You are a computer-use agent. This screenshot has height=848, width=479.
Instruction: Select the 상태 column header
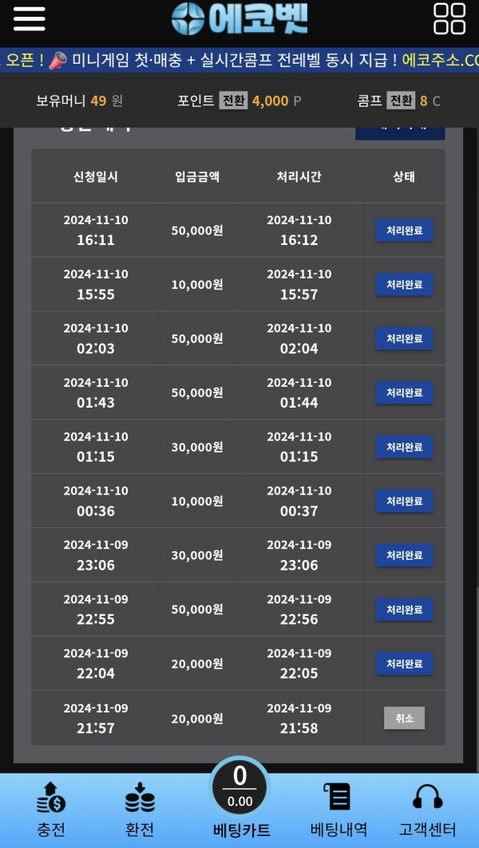click(404, 177)
